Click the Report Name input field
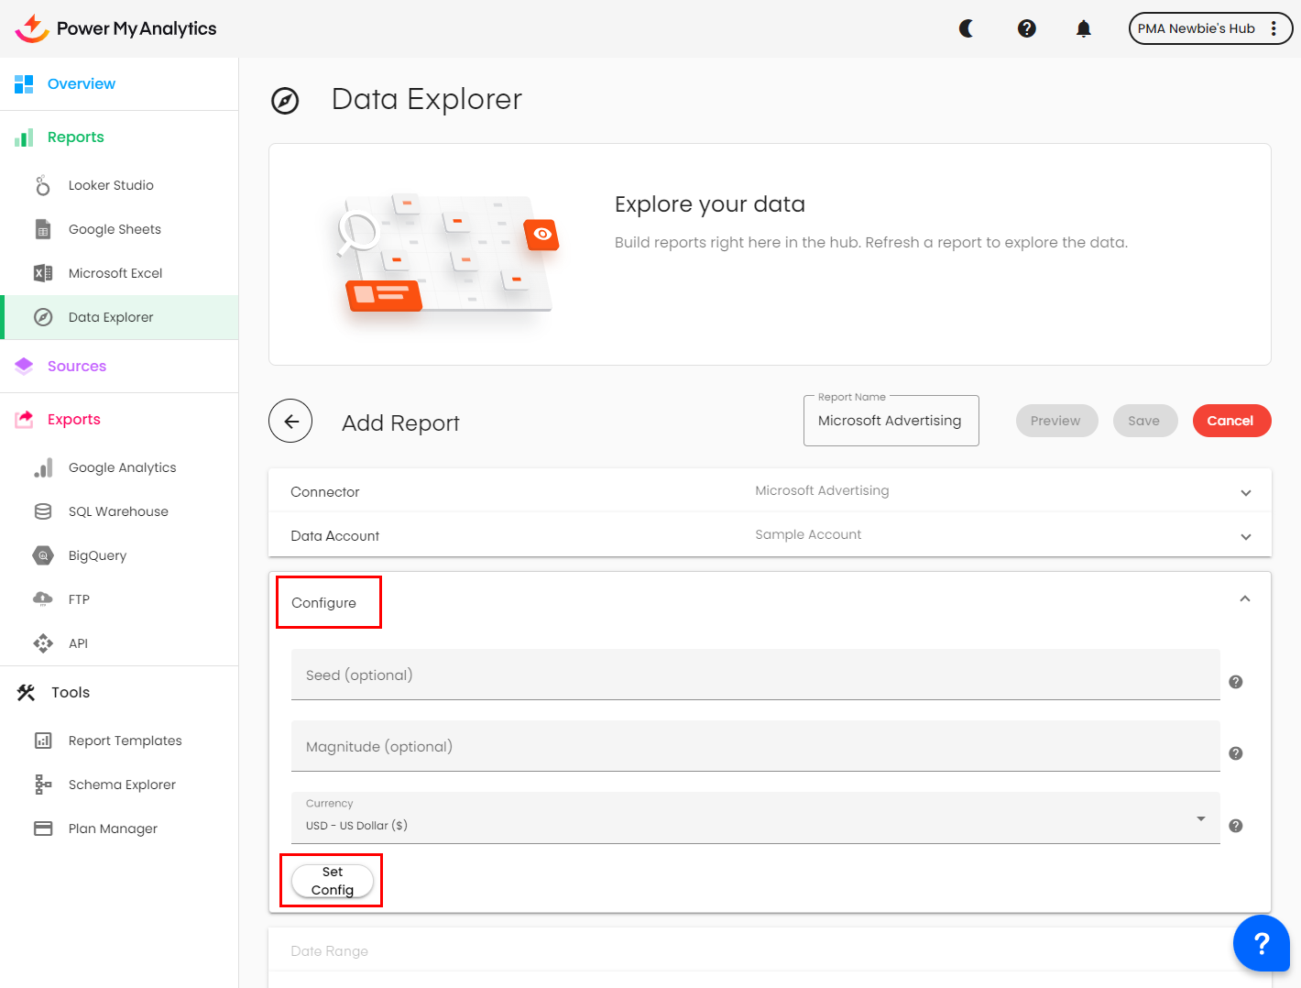This screenshot has height=988, width=1301. (x=890, y=421)
